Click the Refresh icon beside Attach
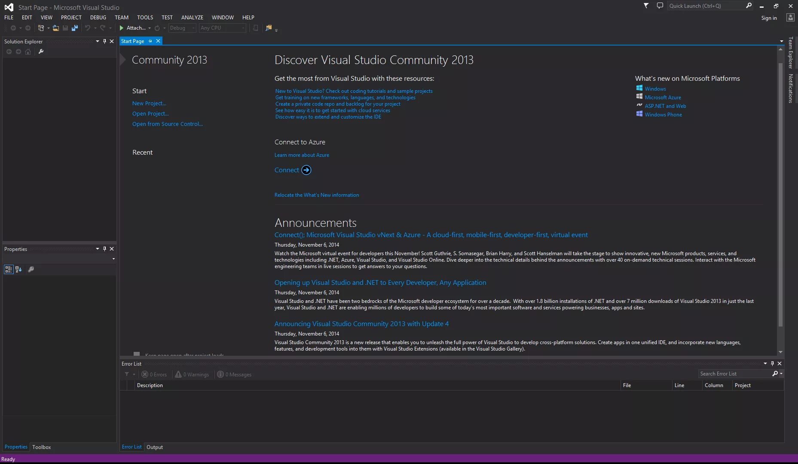This screenshot has height=464, width=798. (x=157, y=28)
